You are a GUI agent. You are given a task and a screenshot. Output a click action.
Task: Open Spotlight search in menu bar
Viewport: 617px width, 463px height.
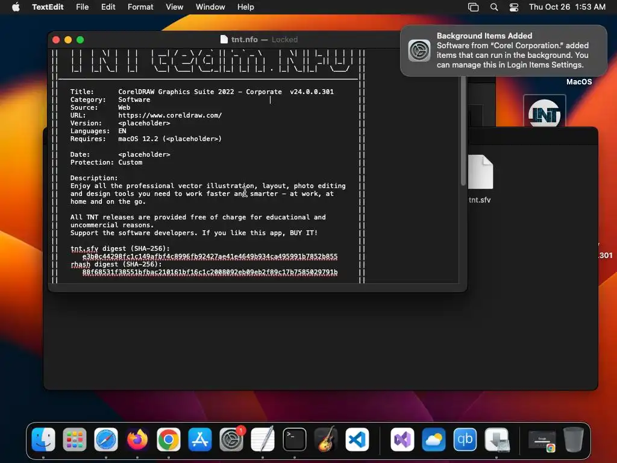click(494, 7)
